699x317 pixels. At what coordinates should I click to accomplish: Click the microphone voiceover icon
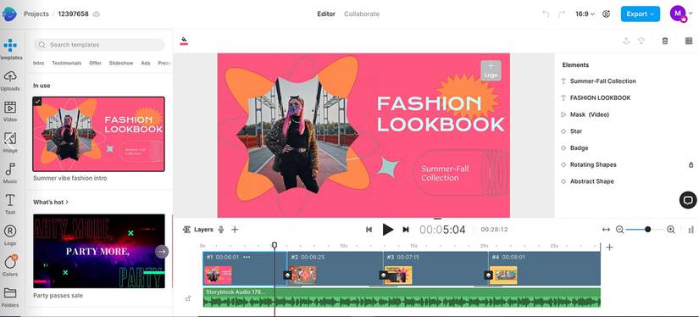coord(221,230)
